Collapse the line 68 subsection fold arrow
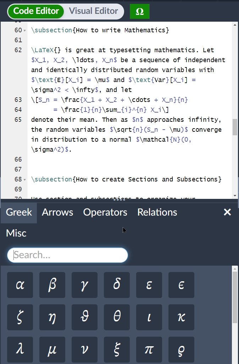 pos(24,180)
